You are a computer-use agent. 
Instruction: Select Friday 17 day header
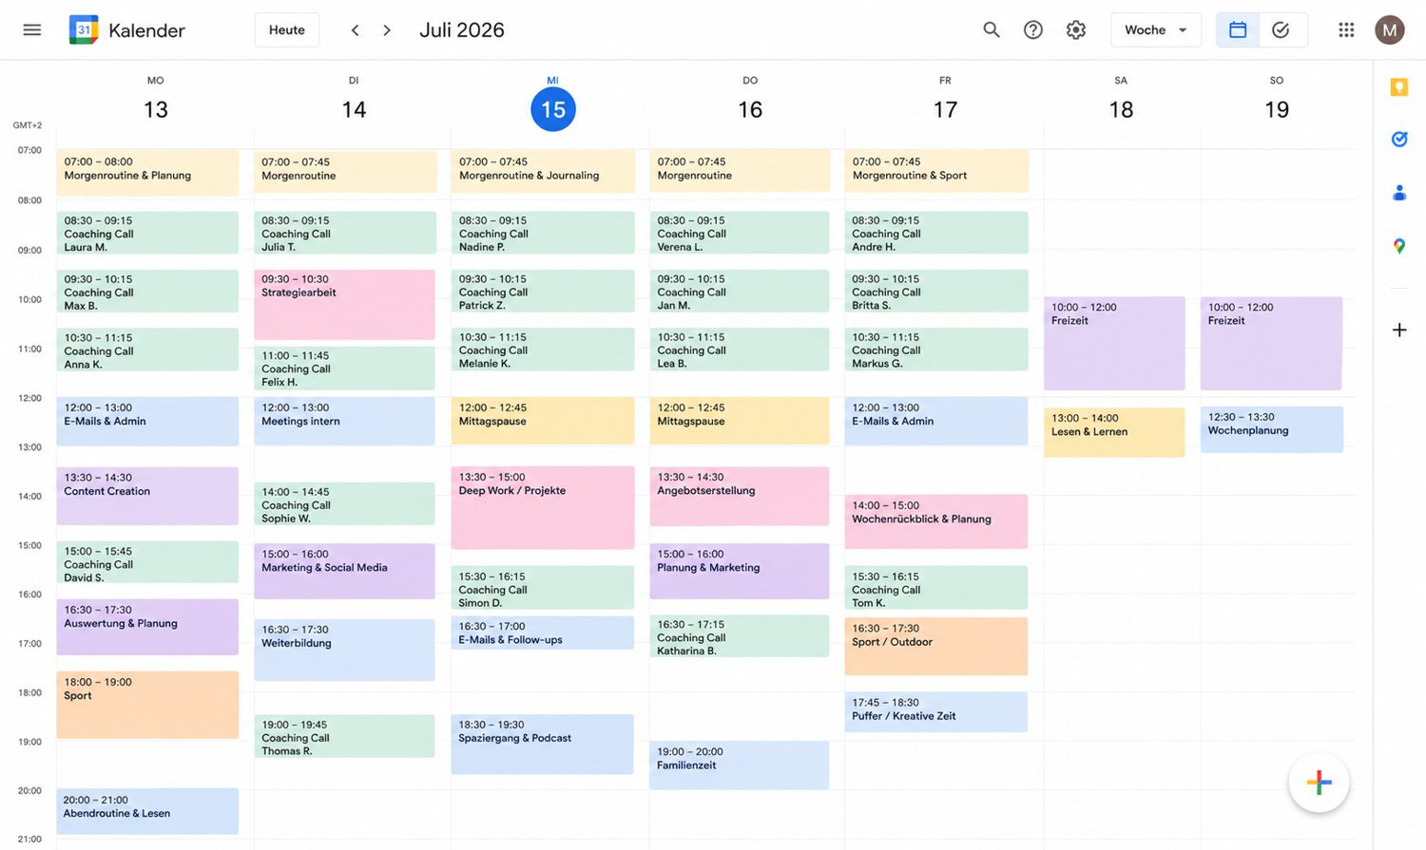pyautogui.click(x=945, y=109)
